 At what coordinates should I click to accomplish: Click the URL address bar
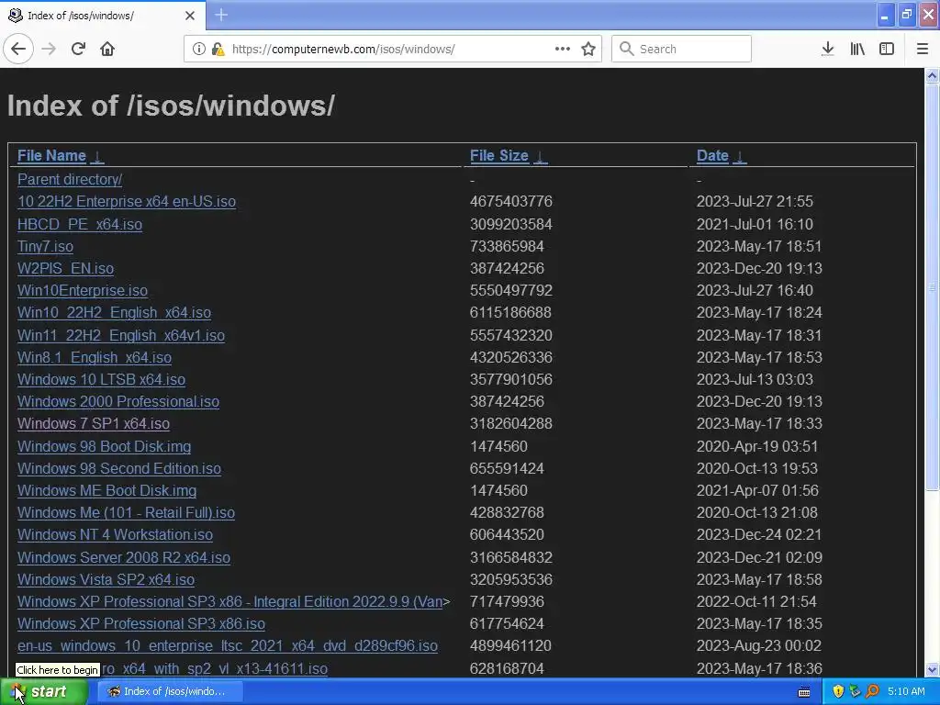coord(393,49)
